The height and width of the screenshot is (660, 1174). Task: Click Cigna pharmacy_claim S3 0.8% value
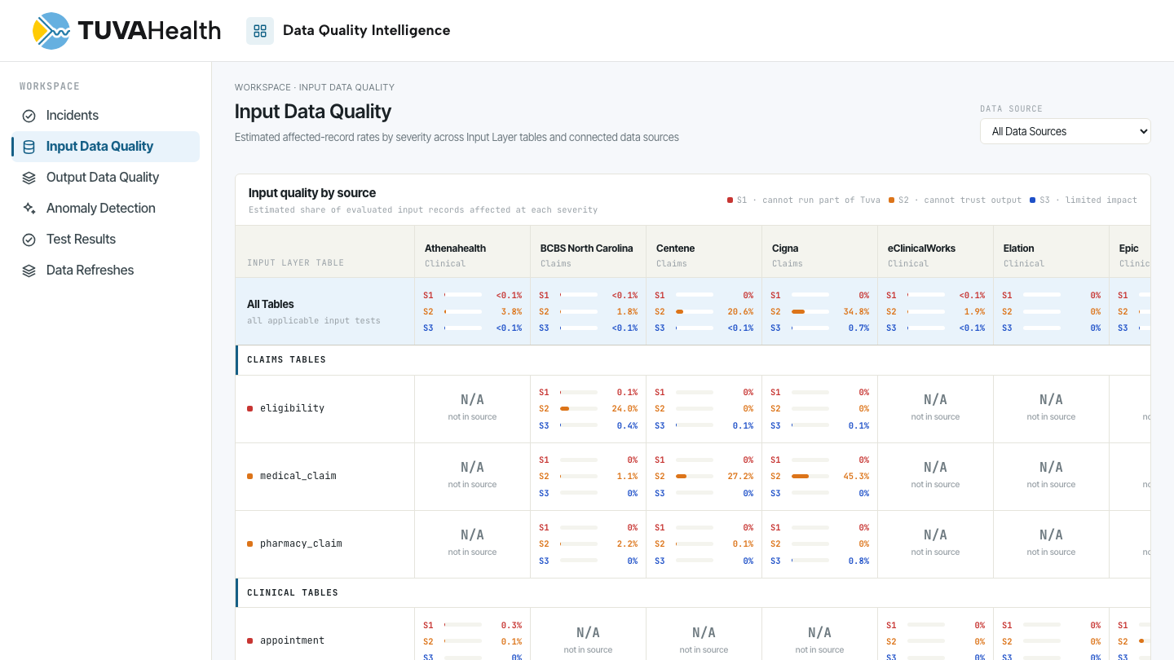[x=858, y=561]
